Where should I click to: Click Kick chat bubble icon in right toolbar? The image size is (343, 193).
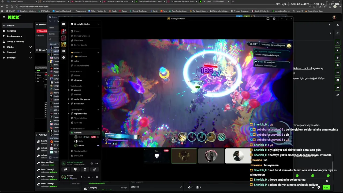338,65
